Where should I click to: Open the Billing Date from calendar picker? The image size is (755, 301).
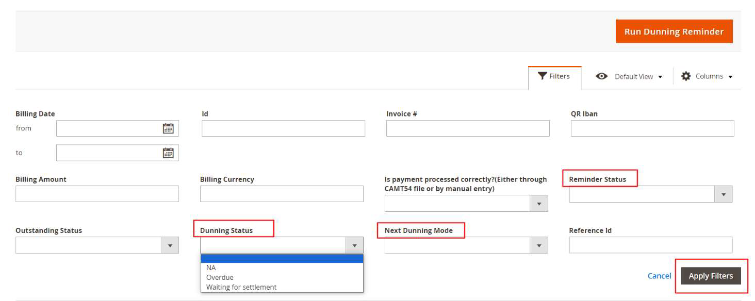(x=168, y=128)
